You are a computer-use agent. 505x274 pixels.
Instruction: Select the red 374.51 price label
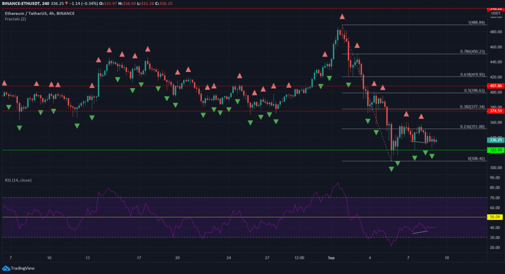coord(495,111)
